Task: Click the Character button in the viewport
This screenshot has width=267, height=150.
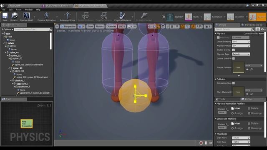Action: pyautogui.click(x=111, y=27)
